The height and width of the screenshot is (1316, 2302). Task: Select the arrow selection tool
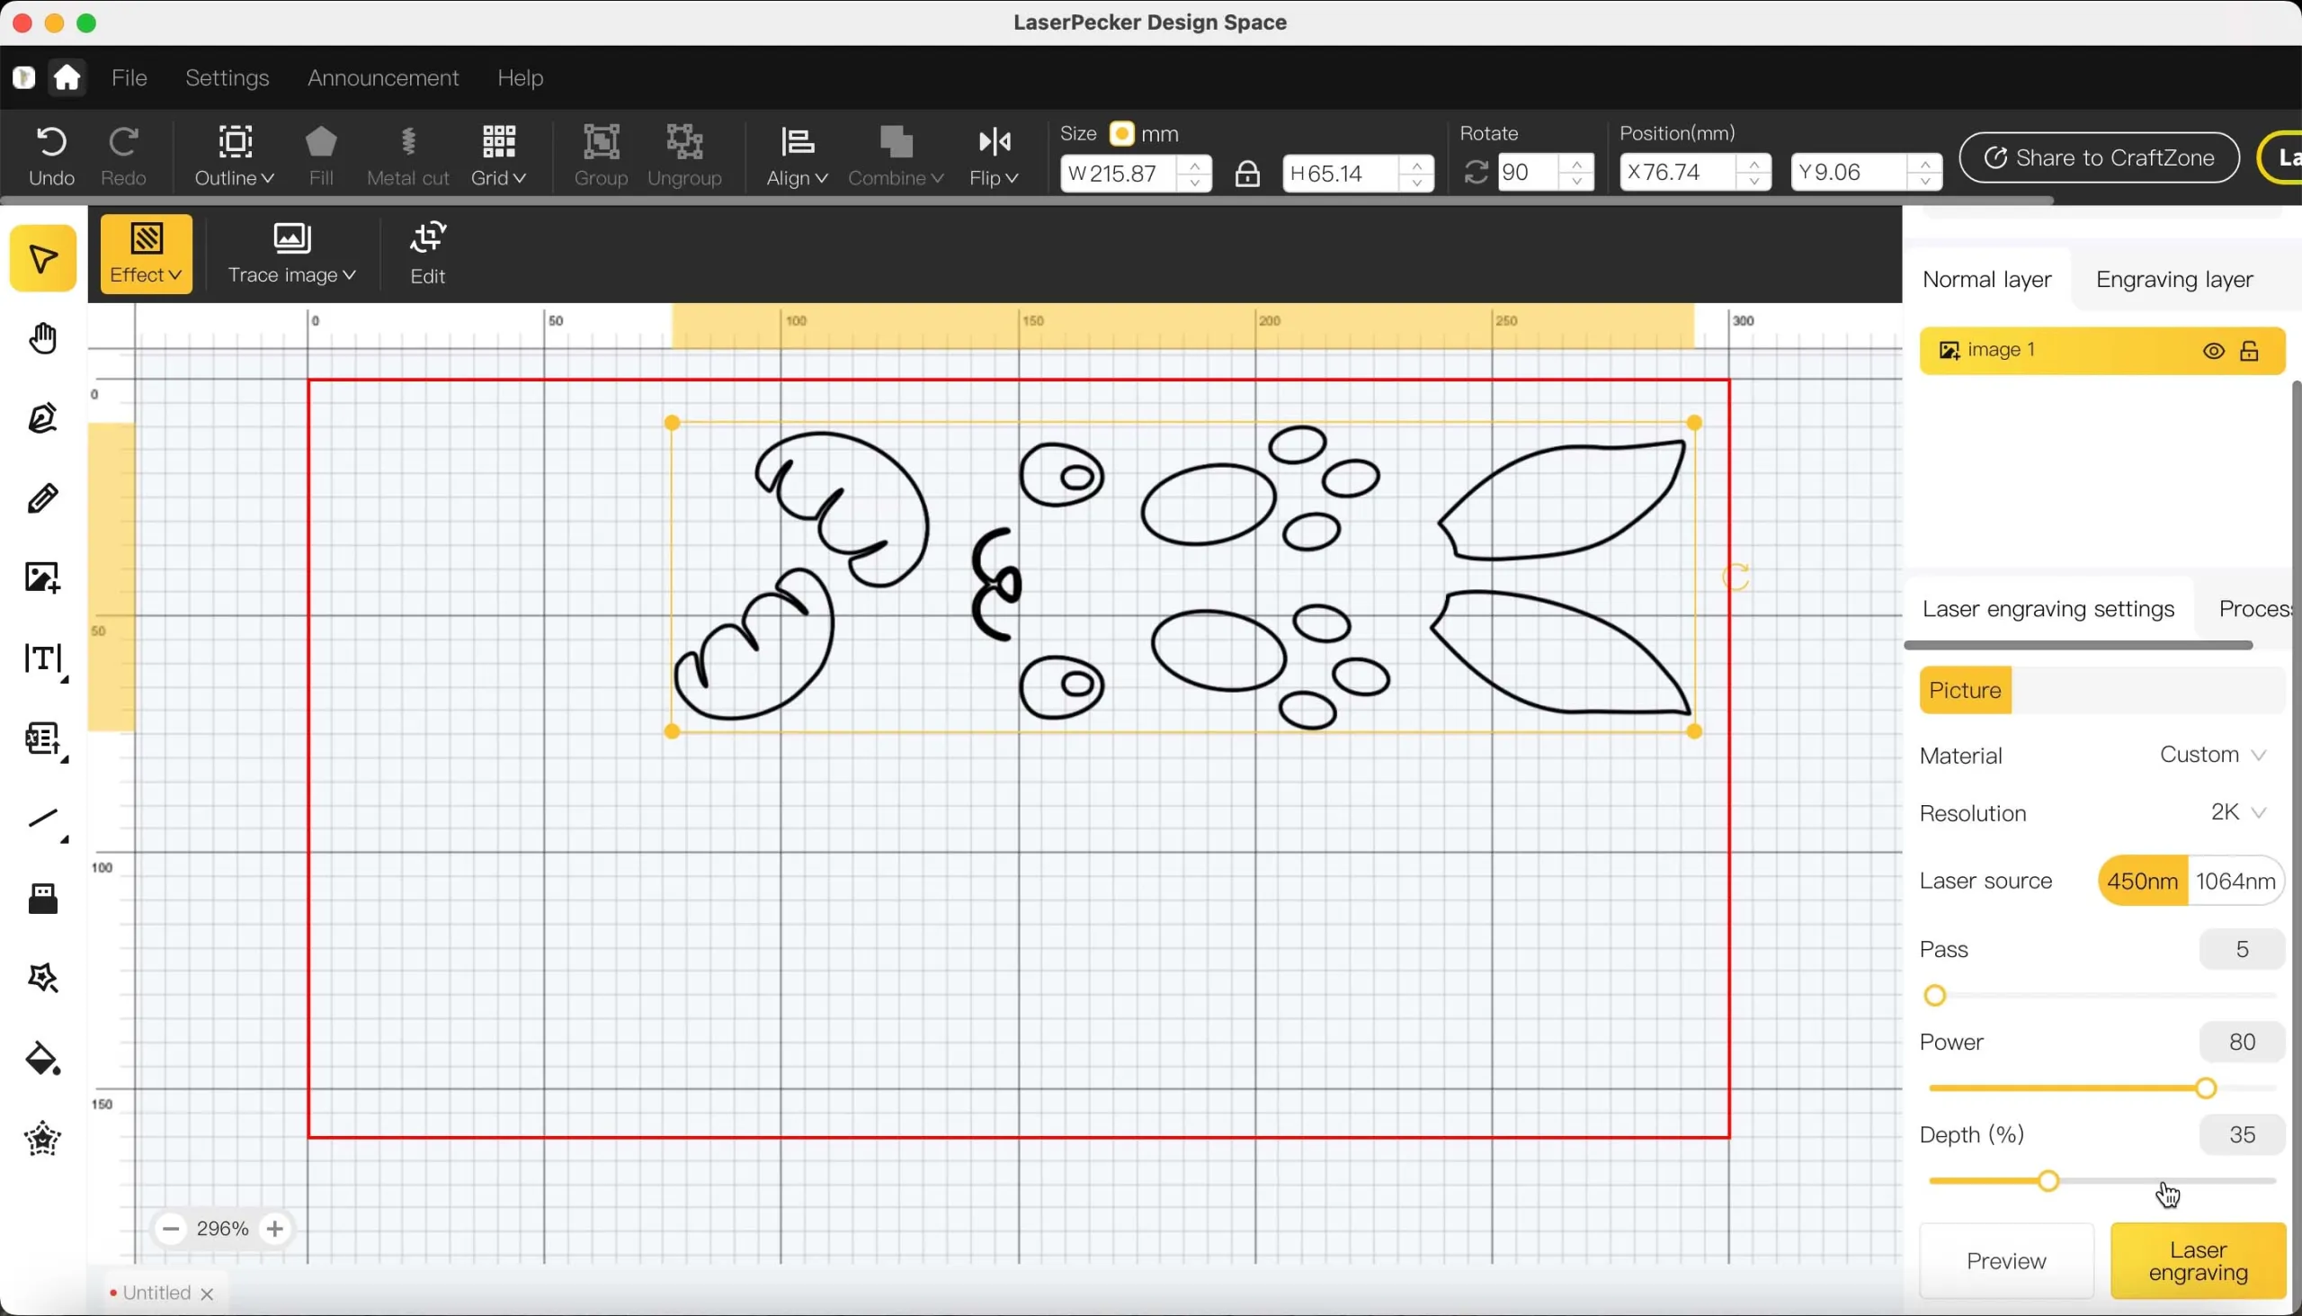click(43, 258)
